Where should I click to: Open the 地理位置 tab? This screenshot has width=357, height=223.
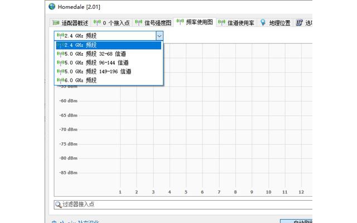275,23
